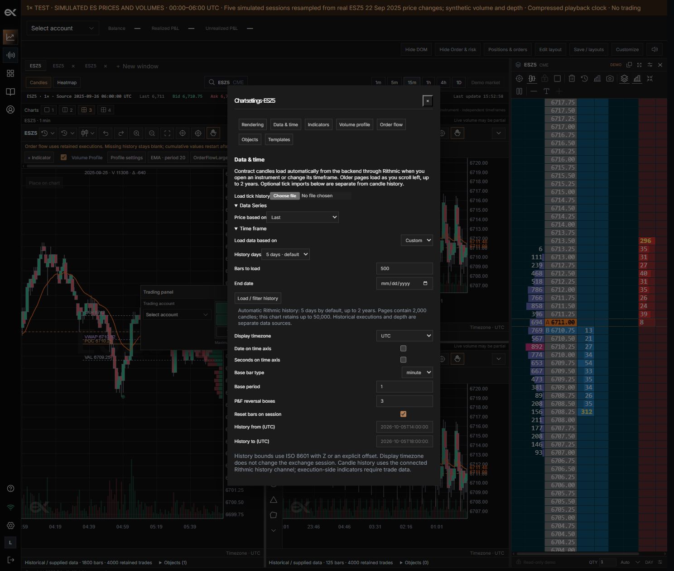Click the DOM camera snapshot icon

(x=610, y=78)
